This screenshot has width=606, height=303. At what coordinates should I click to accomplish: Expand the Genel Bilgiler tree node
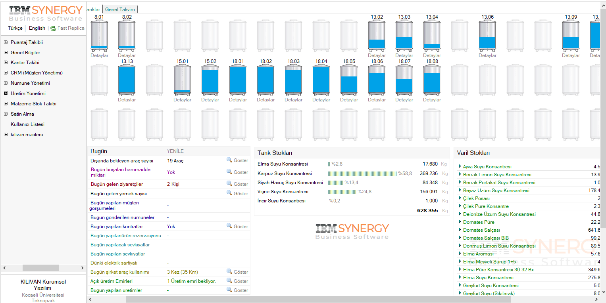tap(6, 53)
